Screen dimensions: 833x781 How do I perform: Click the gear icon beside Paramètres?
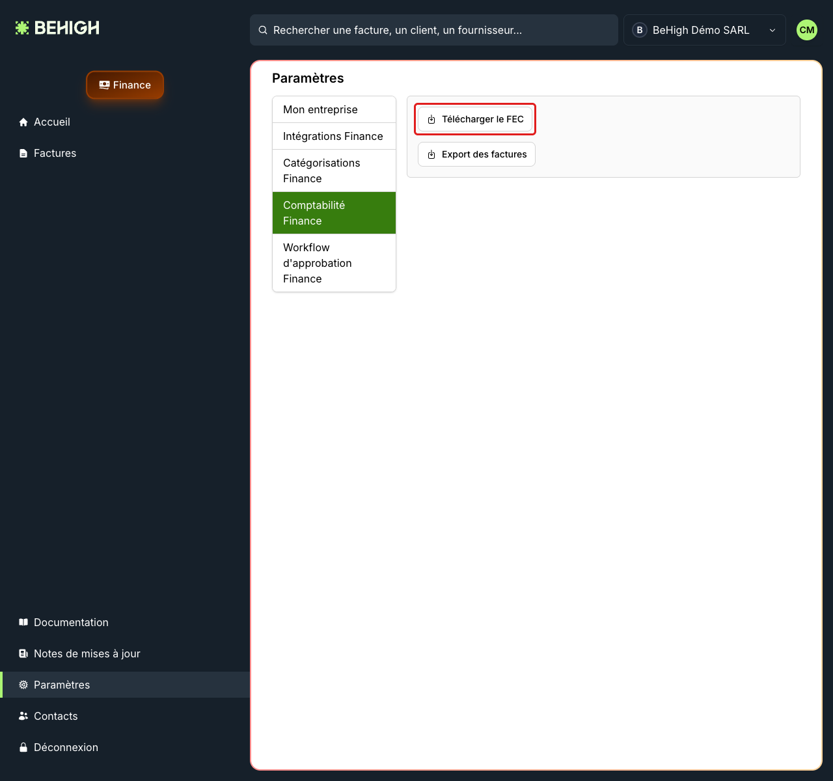23,685
